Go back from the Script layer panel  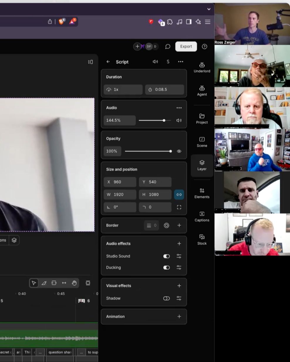click(108, 62)
